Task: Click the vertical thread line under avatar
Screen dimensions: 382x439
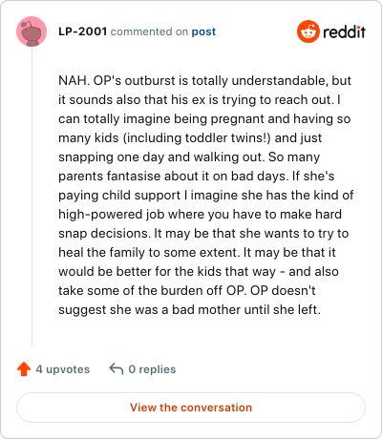Action: pos(32,197)
